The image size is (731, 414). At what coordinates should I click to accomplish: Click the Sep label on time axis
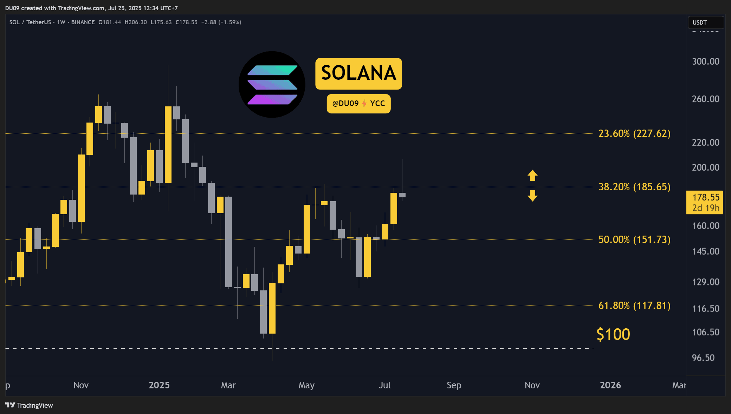[454, 385]
